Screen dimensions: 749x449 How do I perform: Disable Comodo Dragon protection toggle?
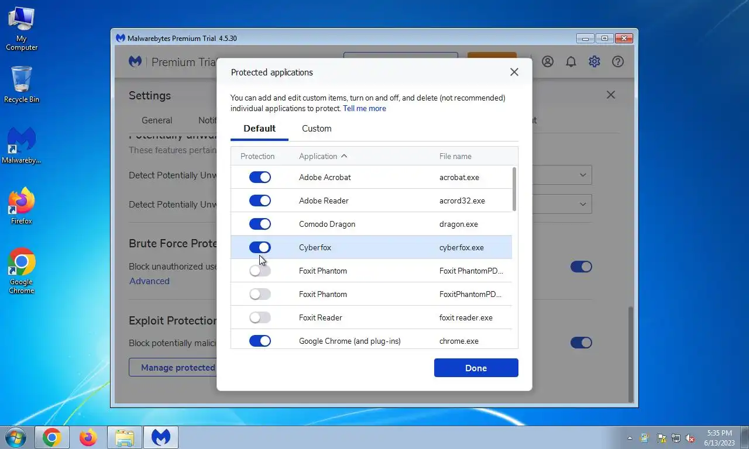point(260,224)
